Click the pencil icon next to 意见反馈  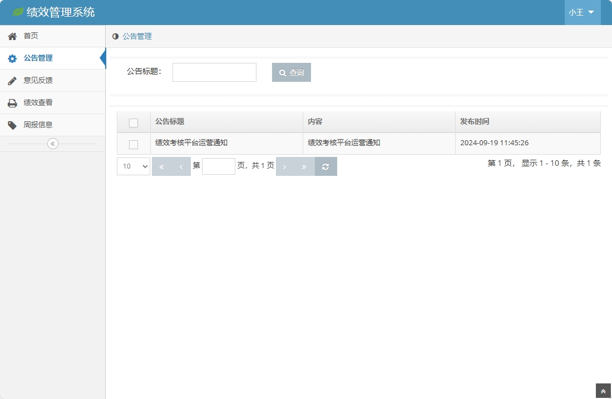click(x=11, y=80)
